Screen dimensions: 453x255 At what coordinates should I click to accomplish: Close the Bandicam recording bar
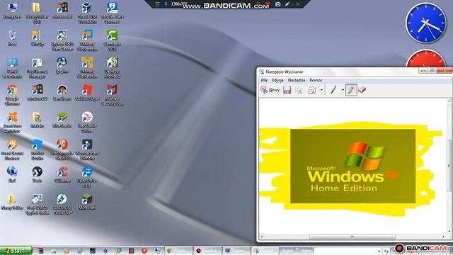tap(297, 4)
